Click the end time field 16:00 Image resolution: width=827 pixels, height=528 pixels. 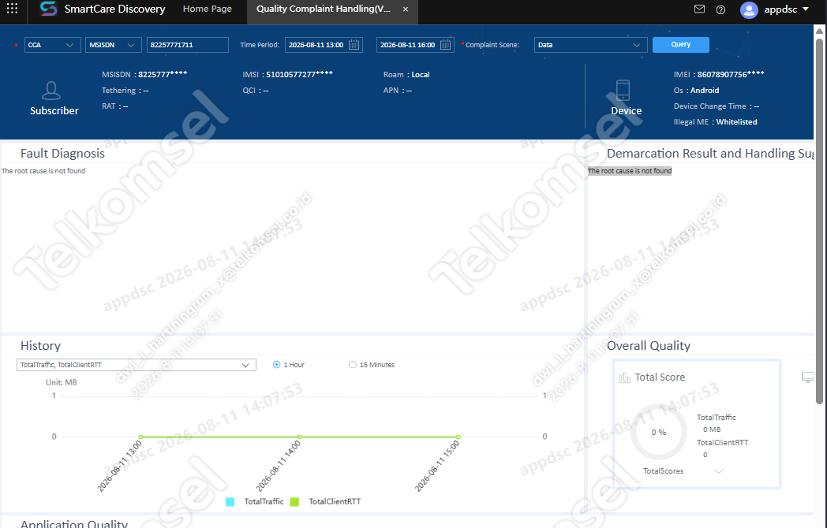tap(408, 45)
